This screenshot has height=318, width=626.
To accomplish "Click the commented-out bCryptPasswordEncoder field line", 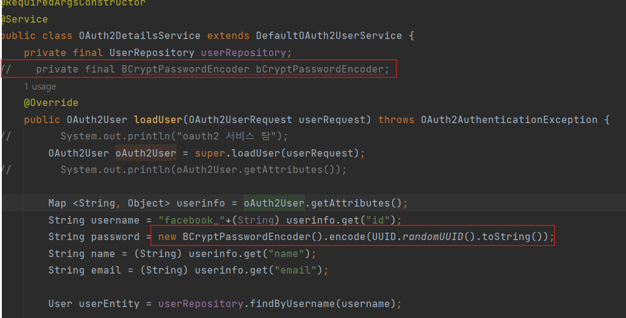I will 195,69.
